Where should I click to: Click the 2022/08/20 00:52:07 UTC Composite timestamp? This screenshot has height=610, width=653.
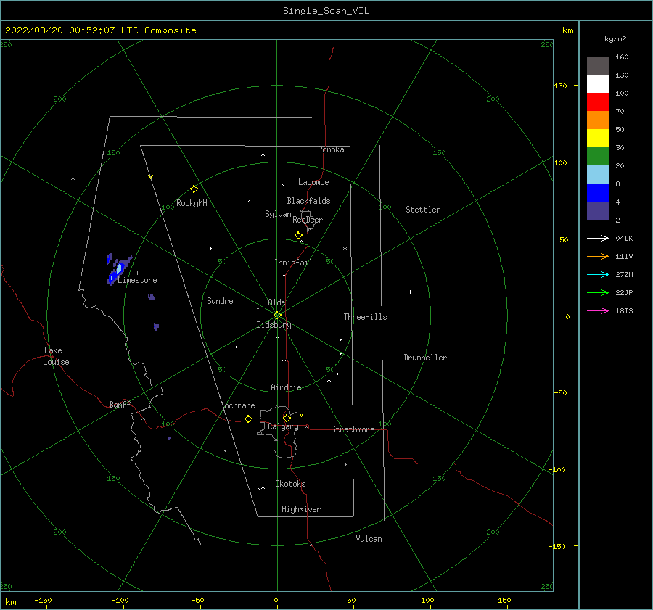point(100,30)
